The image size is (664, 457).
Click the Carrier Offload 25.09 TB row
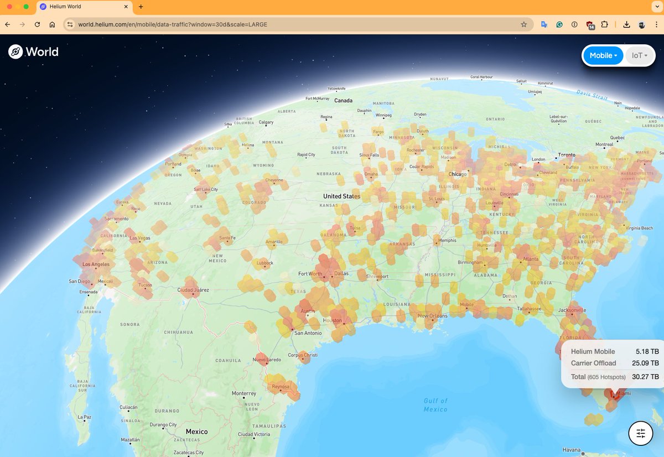point(615,363)
